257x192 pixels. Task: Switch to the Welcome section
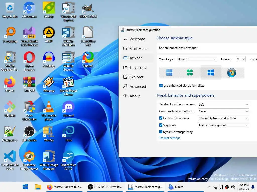(137, 39)
